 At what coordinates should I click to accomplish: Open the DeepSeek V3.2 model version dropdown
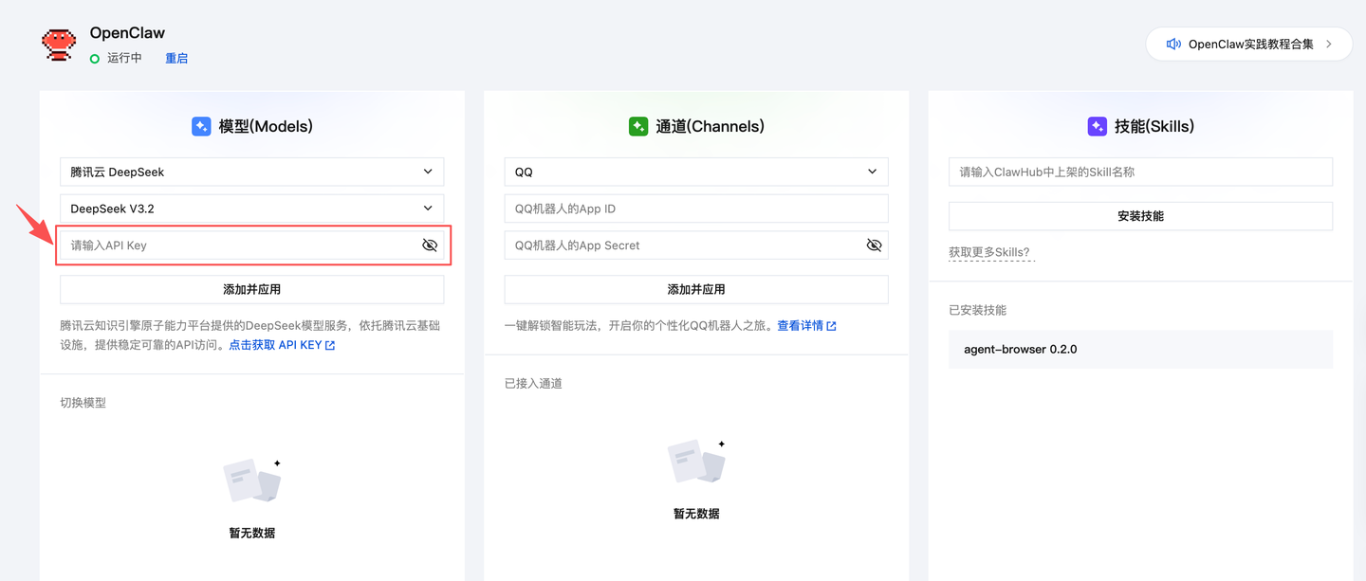click(252, 208)
